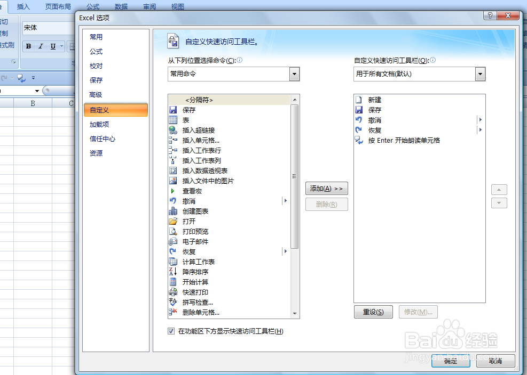Open the 资源 options category
527x375 pixels.
click(x=96, y=153)
